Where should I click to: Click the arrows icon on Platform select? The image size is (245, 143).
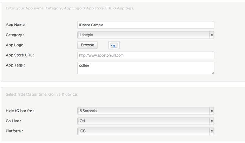(212, 131)
